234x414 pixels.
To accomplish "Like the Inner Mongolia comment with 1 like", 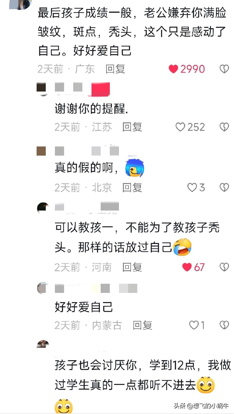I will [x=194, y=325].
